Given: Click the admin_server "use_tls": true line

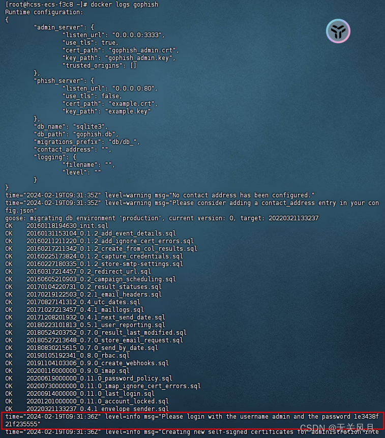Looking at the screenshot, I should click(90, 42).
